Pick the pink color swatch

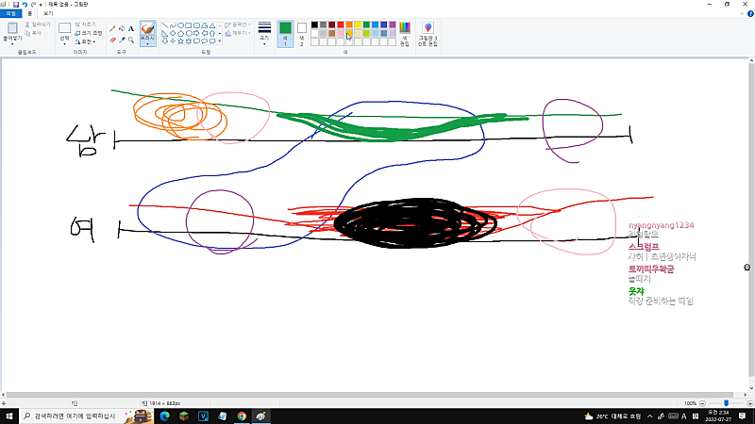(x=341, y=34)
